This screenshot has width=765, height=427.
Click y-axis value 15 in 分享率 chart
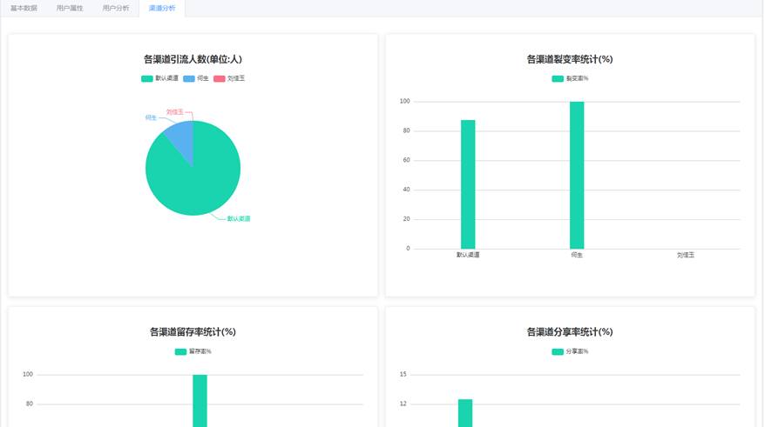[403, 375]
